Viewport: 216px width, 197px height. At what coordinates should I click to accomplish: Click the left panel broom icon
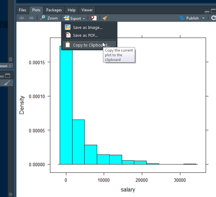pyautogui.click(x=7, y=83)
